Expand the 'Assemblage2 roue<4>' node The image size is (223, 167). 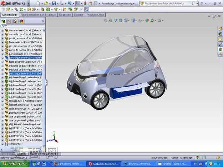(x=2, y=93)
